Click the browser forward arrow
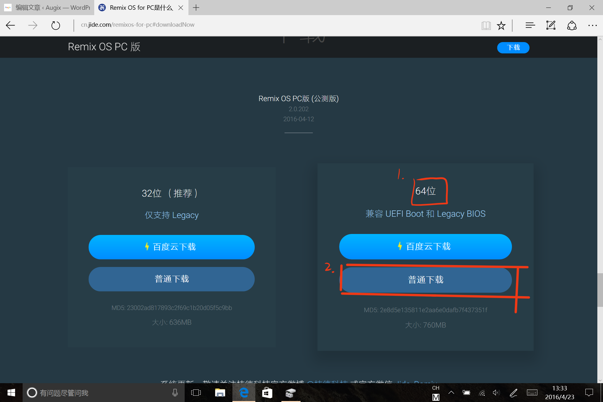This screenshot has height=402, width=603. click(33, 25)
